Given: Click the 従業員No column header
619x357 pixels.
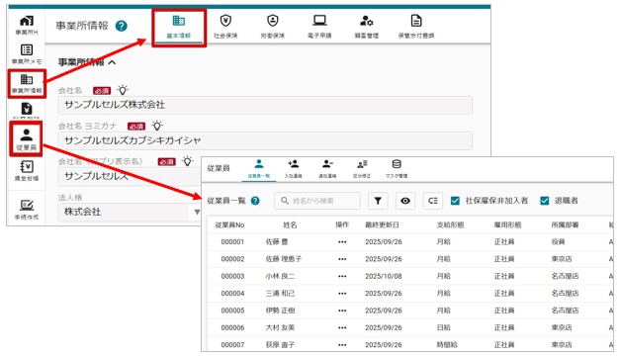Looking at the screenshot, I should pos(229,225).
